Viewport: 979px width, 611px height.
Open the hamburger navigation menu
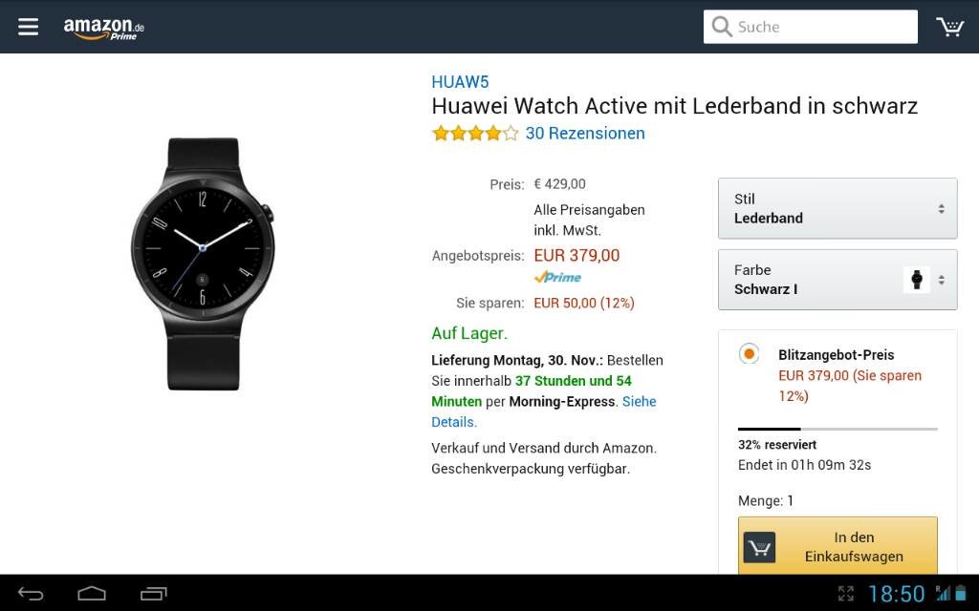28,27
